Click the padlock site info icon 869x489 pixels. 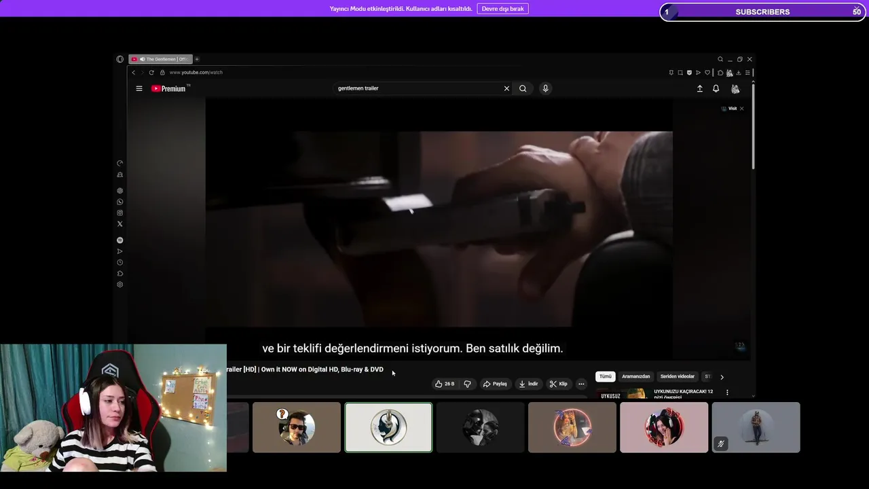pyautogui.click(x=162, y=73)
